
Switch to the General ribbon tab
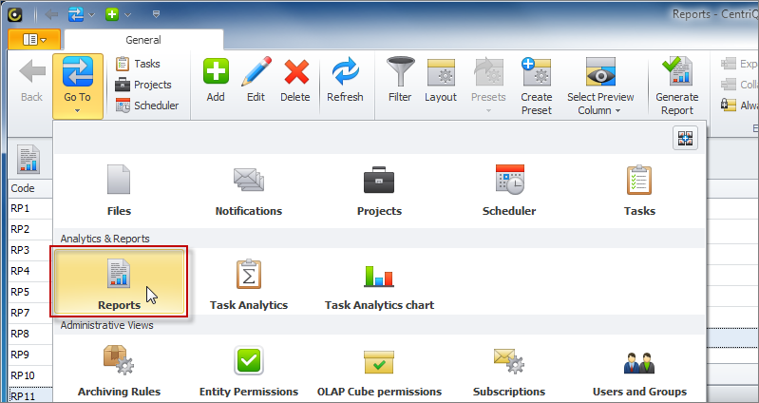click(x=143, y=40)
